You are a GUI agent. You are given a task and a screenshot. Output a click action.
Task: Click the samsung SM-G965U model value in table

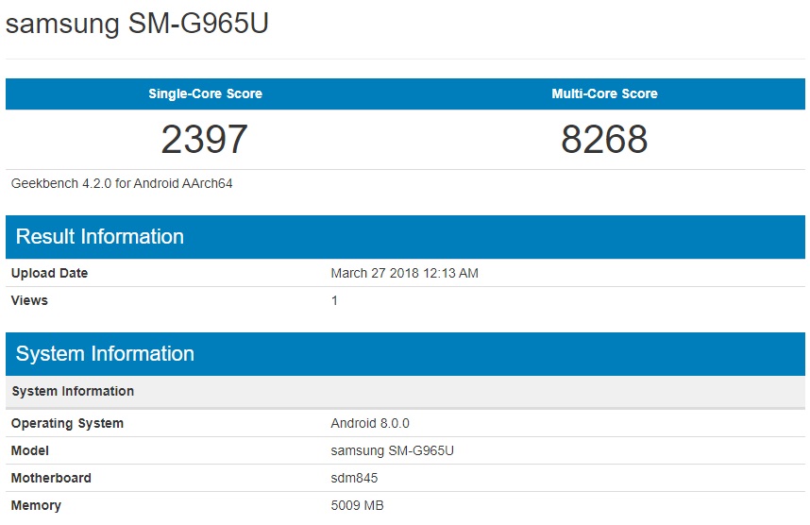392,450
